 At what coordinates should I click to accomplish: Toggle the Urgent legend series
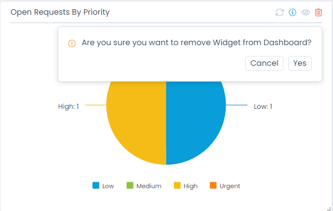pos(225,185)
